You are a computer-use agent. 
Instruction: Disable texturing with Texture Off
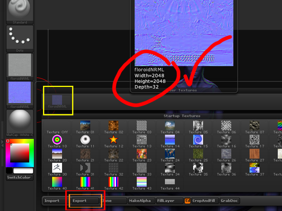[57, 127]
